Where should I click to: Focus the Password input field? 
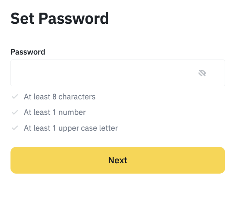[118, 73]
